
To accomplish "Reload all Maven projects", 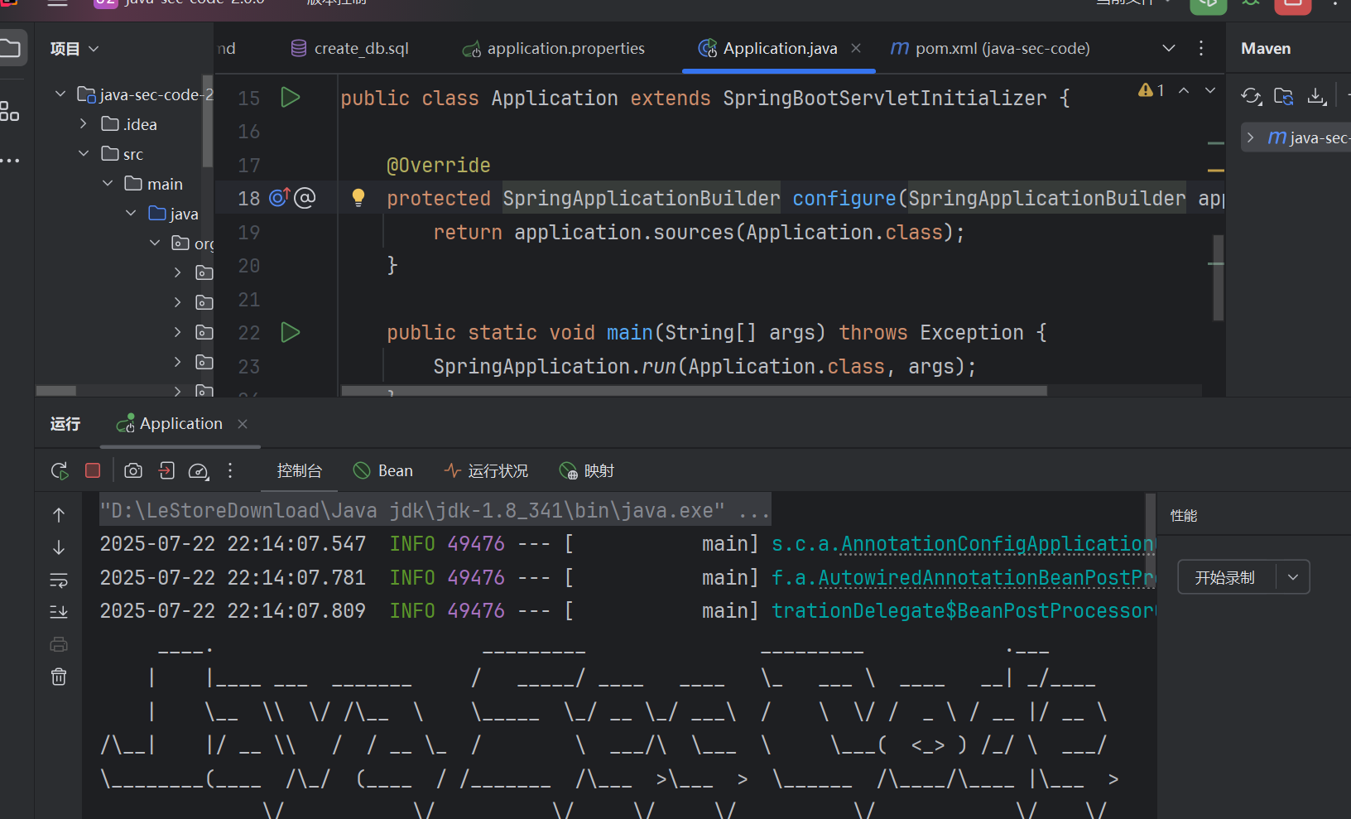I will coord(1251,97).
